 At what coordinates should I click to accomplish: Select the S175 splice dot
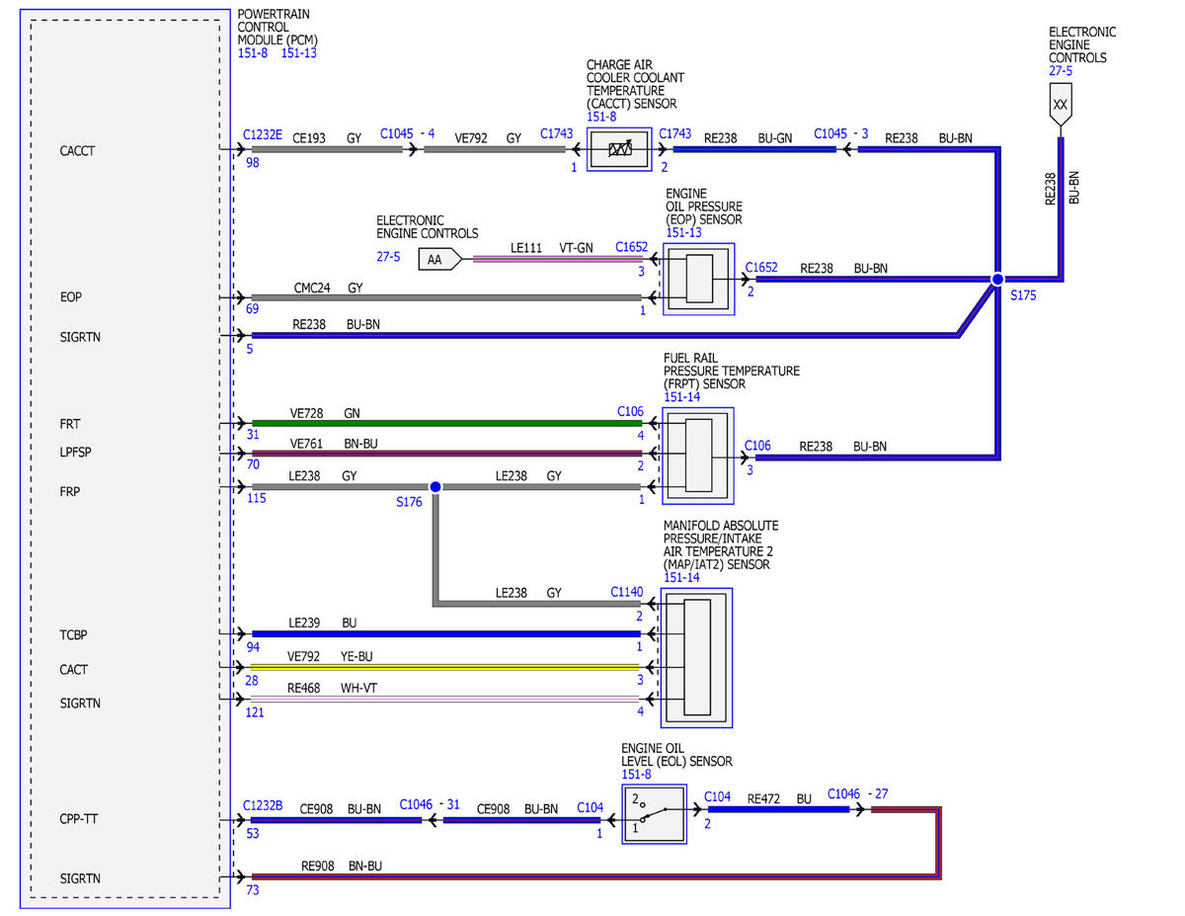click(997, 280)
